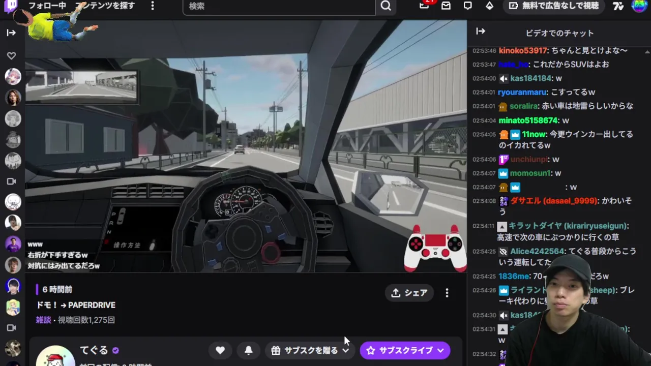Click username 1836me in chat

(x=514, y=277)
